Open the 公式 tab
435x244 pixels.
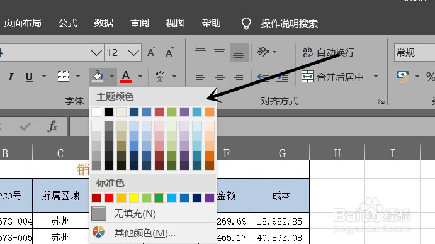click(68, 23)
